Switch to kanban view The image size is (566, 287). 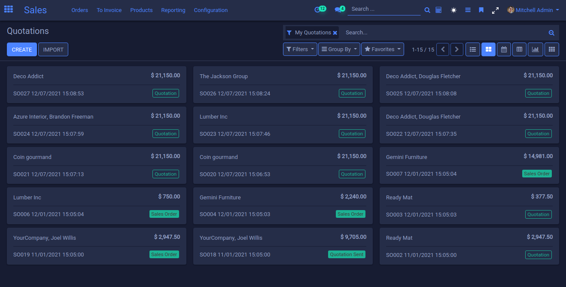click(488, 49)
